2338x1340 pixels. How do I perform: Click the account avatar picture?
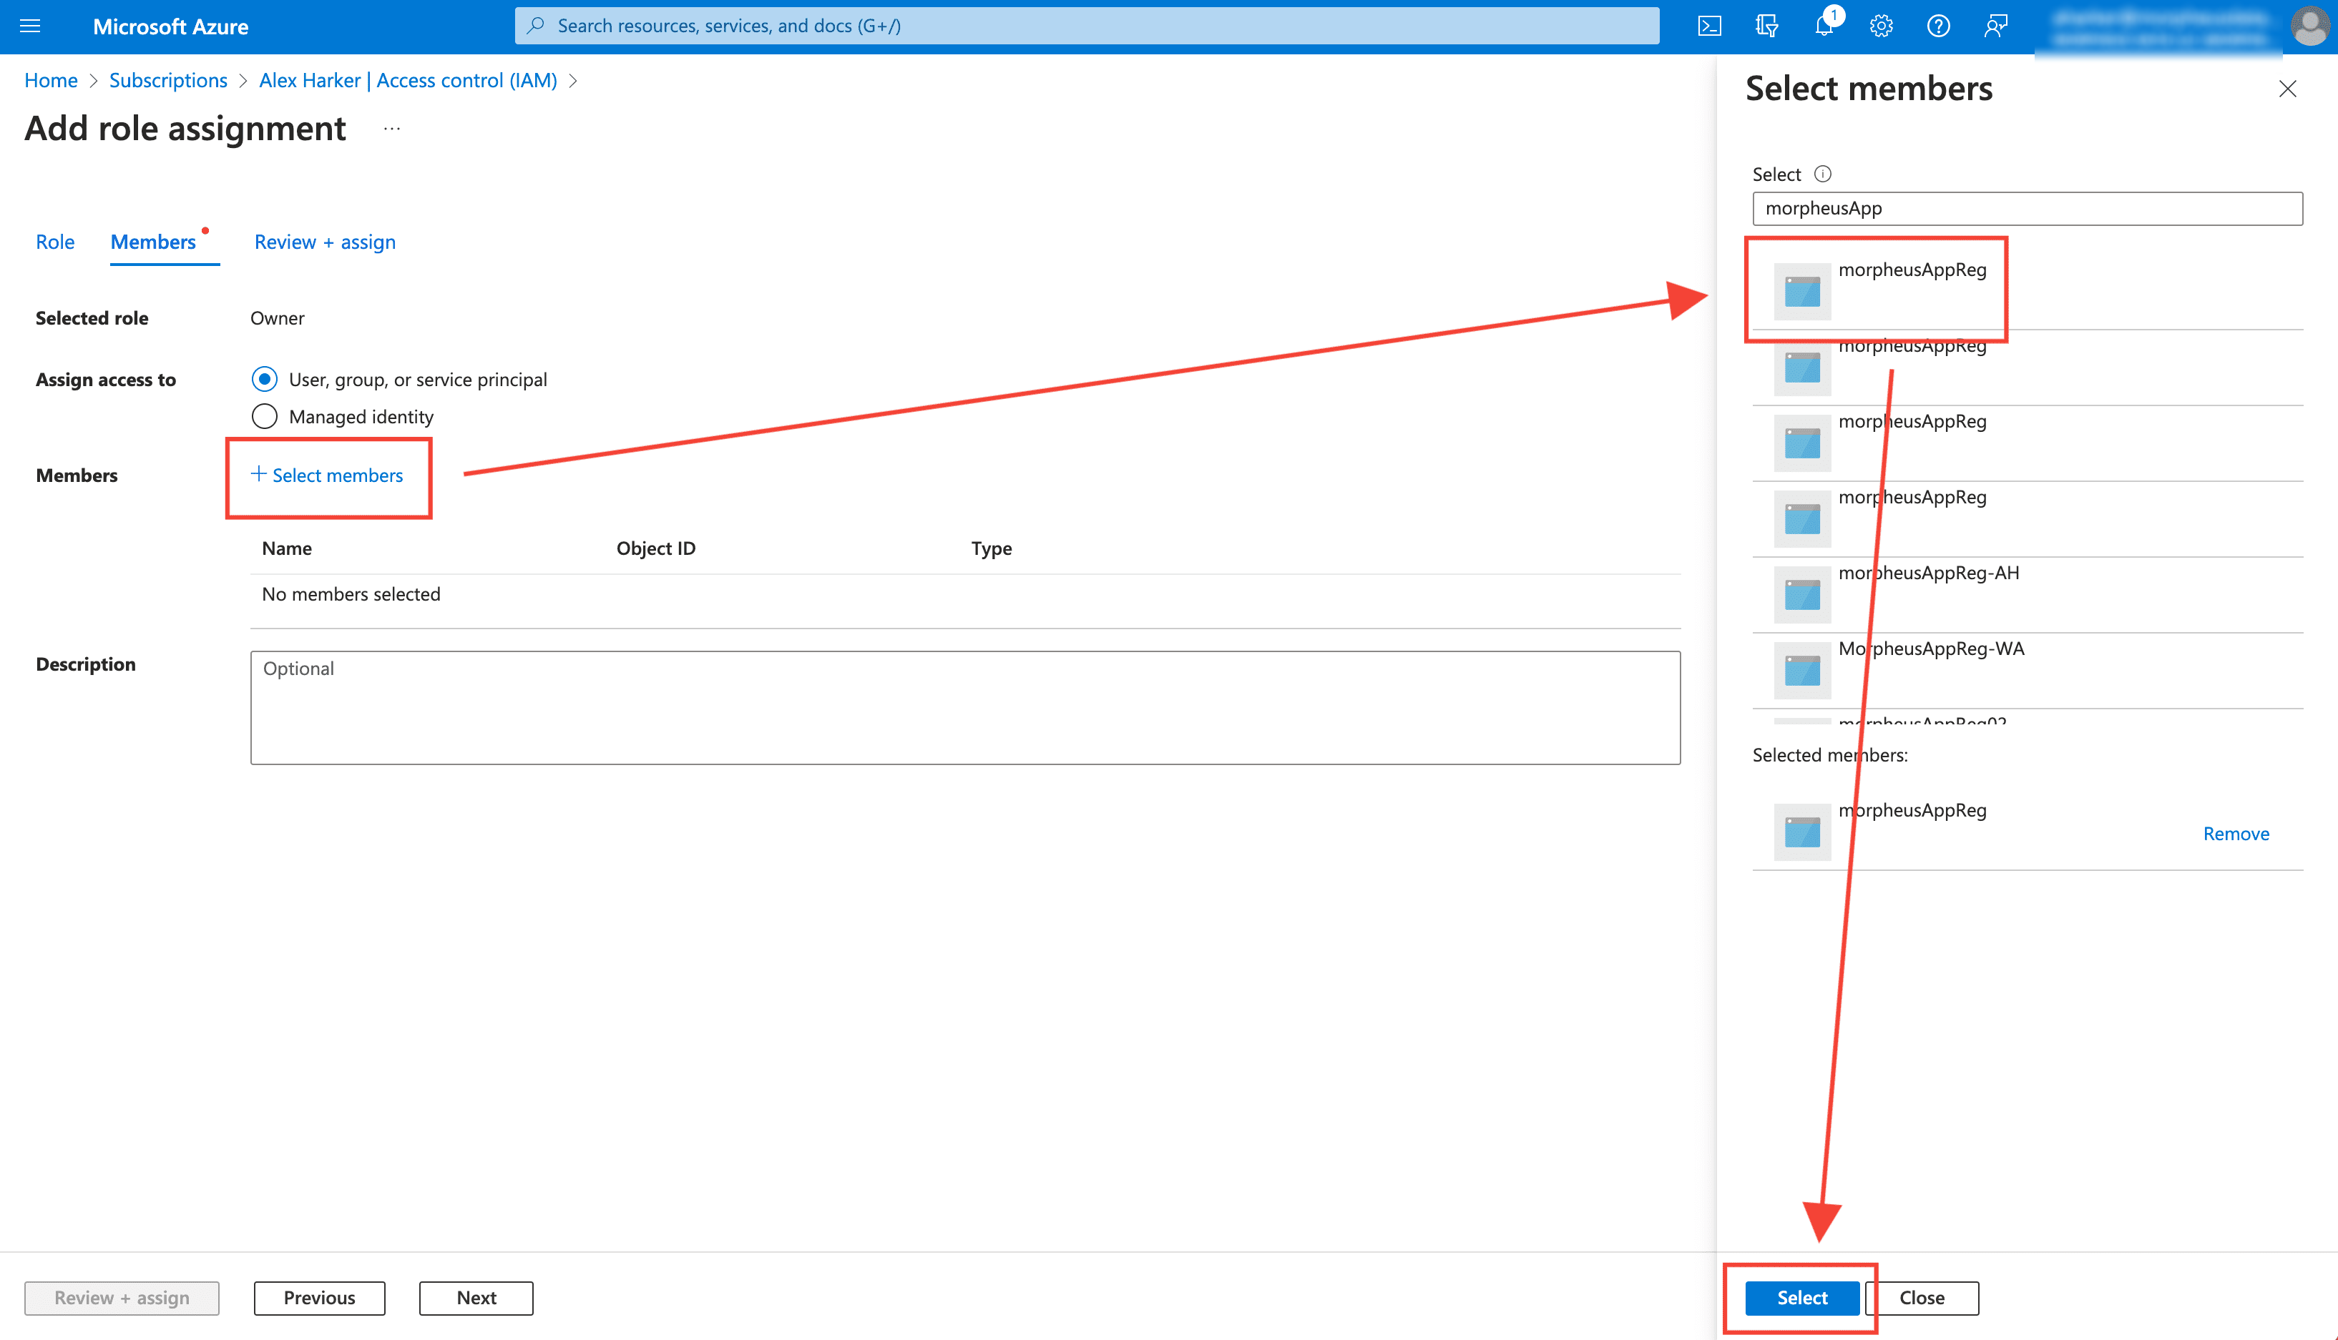point(2309,26)
